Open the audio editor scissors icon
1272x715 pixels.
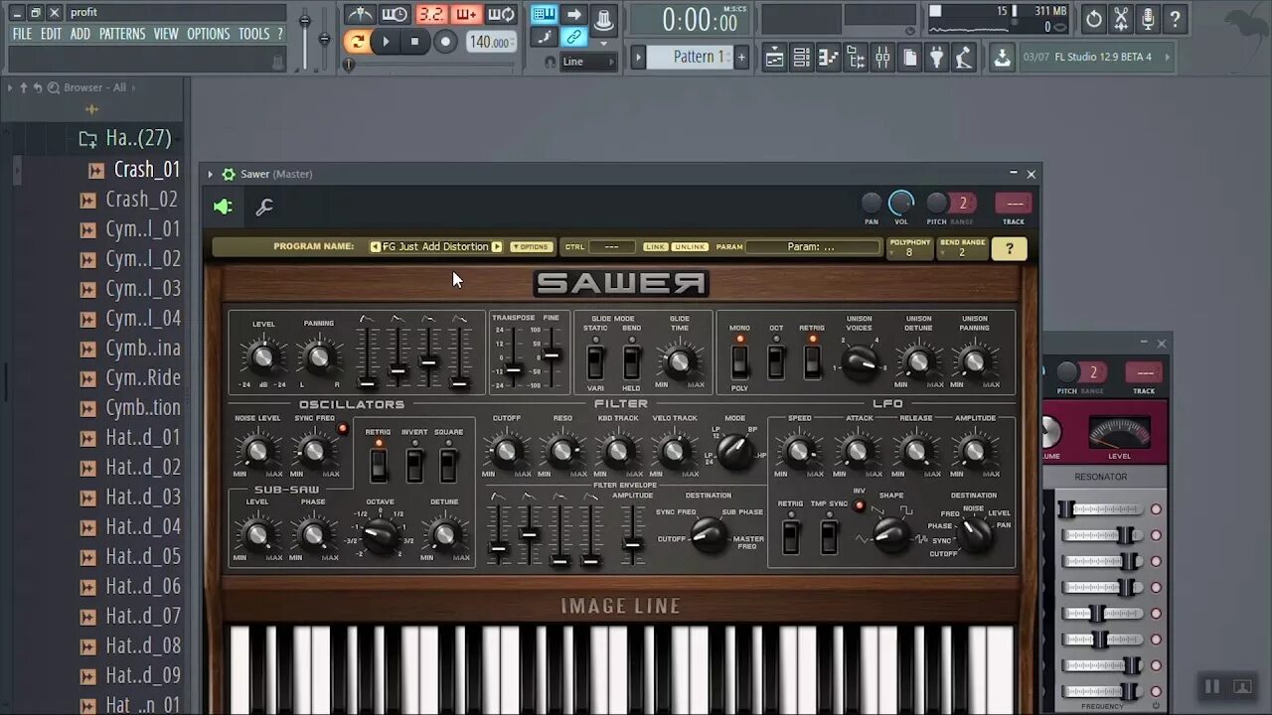pyautogui.click(x=1121, y=18)
